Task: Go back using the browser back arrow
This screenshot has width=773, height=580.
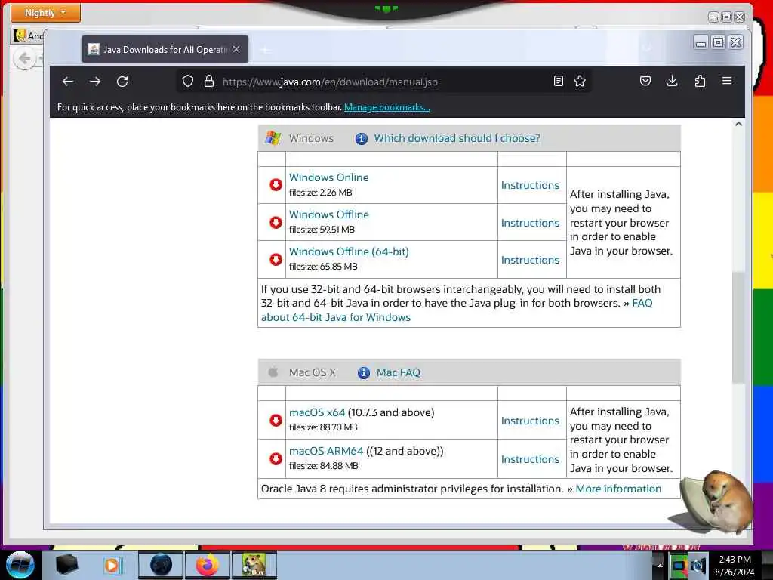Action: click(x=67, y=82)
